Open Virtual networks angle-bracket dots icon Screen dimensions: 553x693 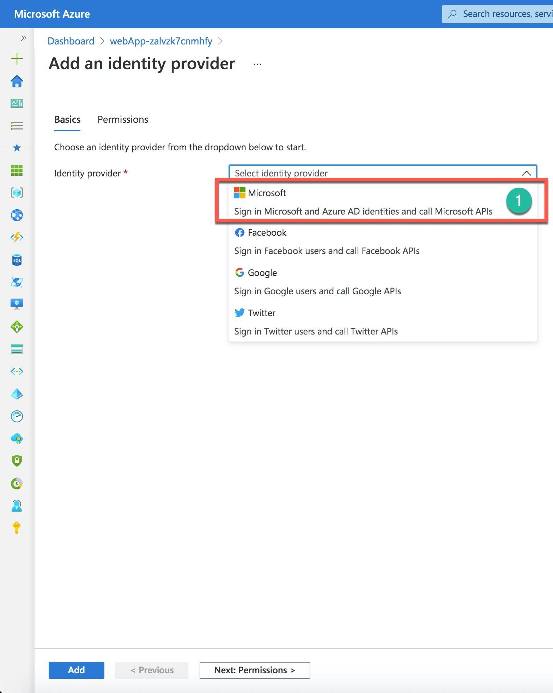click(17, 372)
